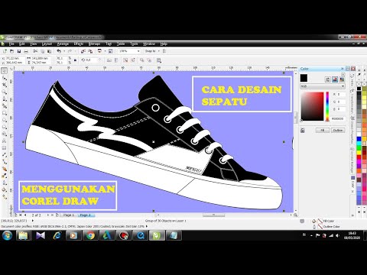Open the application launcher dropdown arrow
The height and width of the screenshot is (275, 367).
[x=105, y=51]
